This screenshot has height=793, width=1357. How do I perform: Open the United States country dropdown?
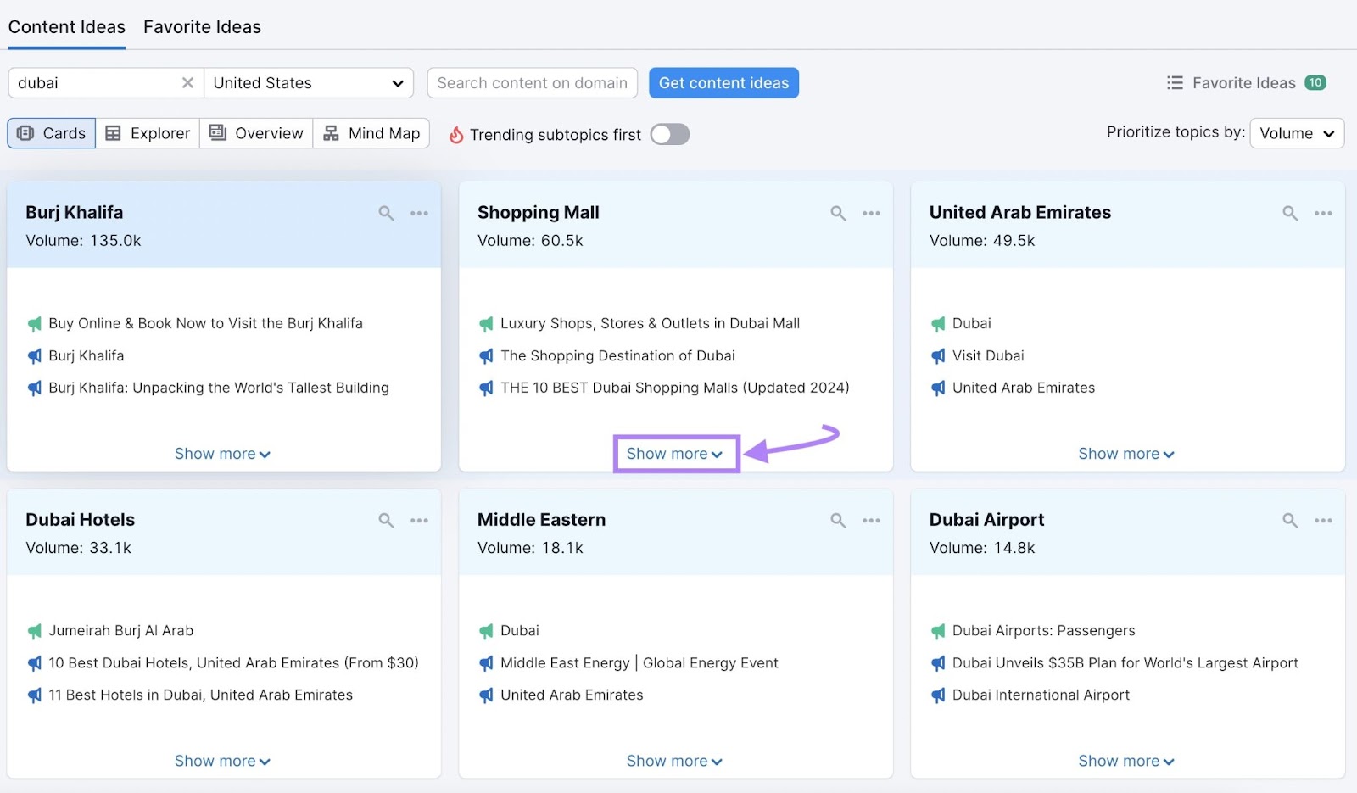click(309, 83)
